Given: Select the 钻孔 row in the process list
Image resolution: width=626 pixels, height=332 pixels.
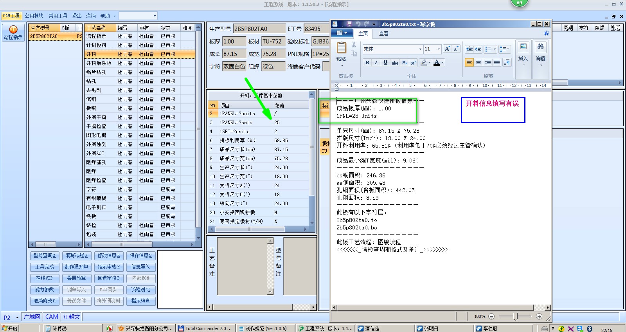Looking at the screenshot, I should click(140, 81).
